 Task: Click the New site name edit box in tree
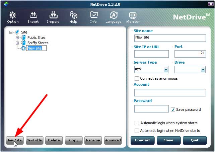[x=37, y=48]
